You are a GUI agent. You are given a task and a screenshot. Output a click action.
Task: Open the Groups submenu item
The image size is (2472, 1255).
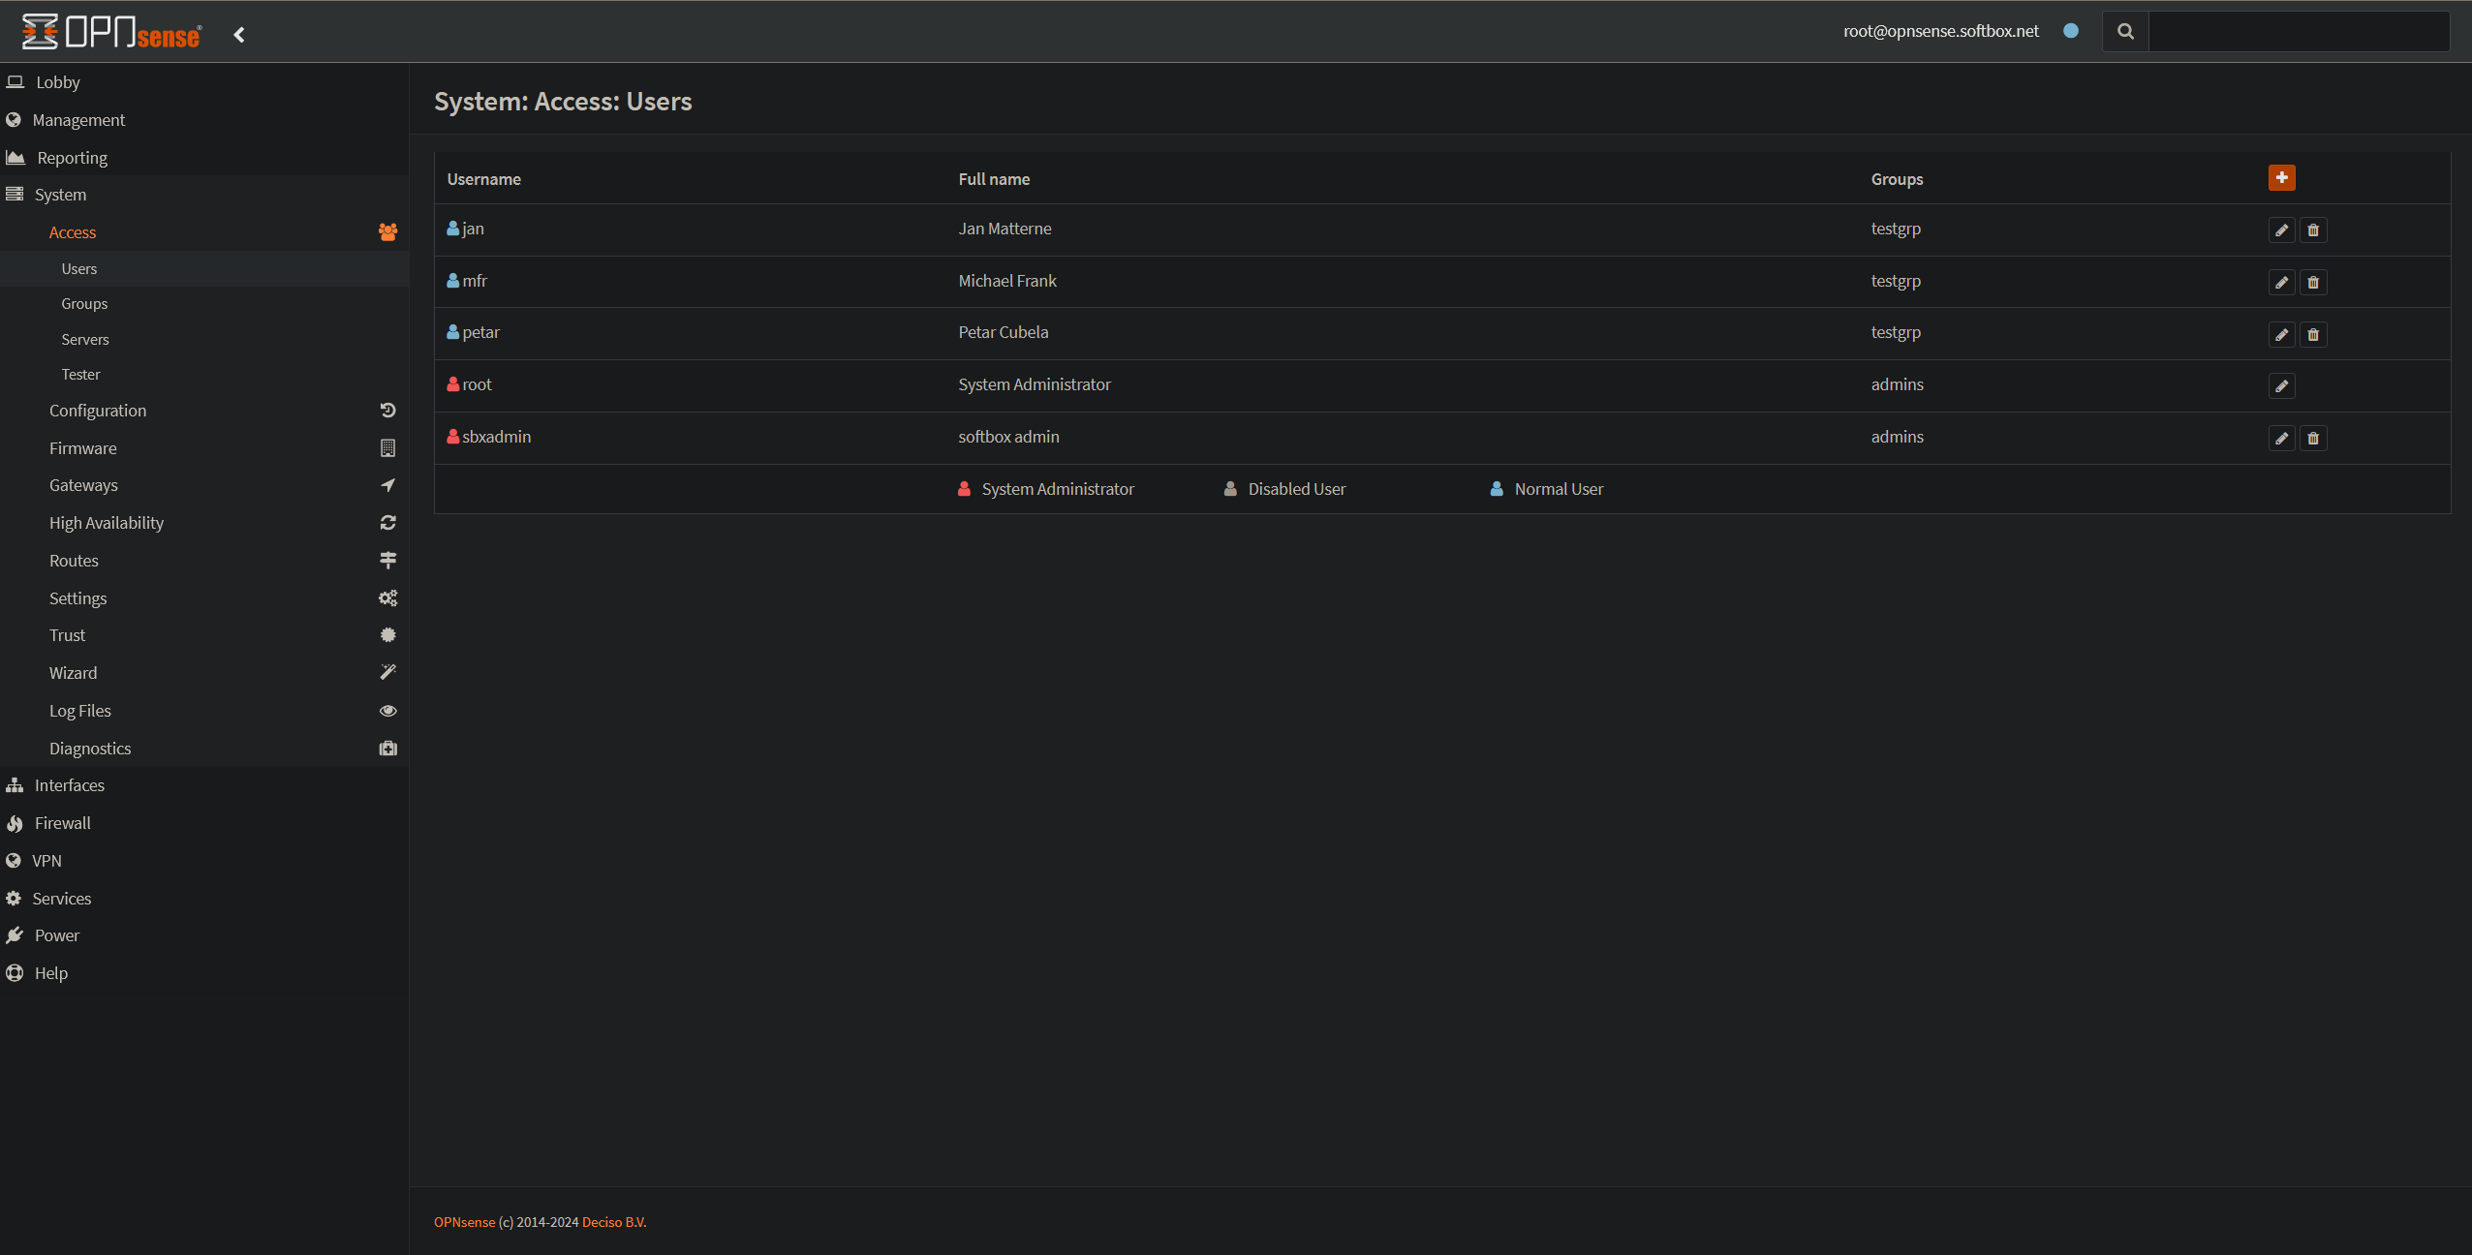point(84,304)
